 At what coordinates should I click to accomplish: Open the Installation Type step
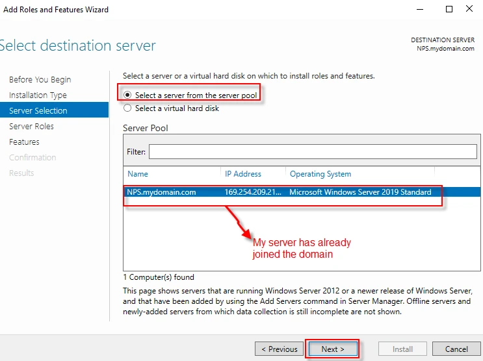(x=38, y=95)
